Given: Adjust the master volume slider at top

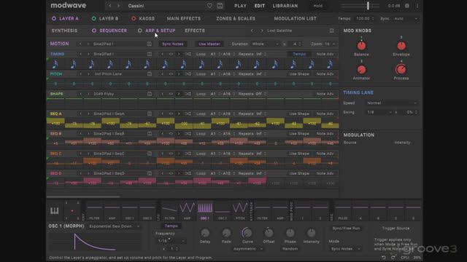Looking at the screenshot, I should 360,6.
